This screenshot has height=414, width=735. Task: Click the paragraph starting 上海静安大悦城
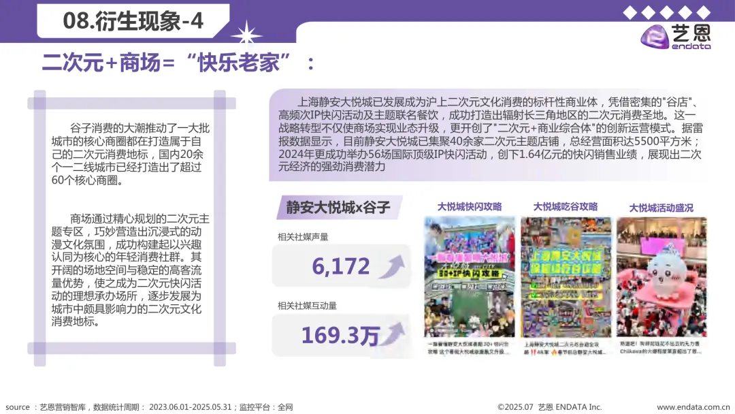(490, 134)
